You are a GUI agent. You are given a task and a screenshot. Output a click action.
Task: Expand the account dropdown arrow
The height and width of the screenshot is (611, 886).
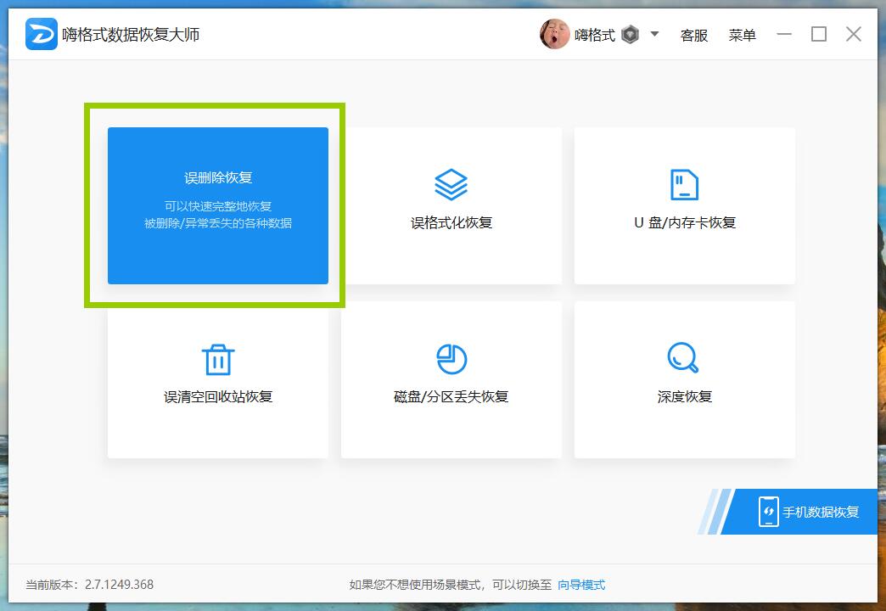click(654, 34)
